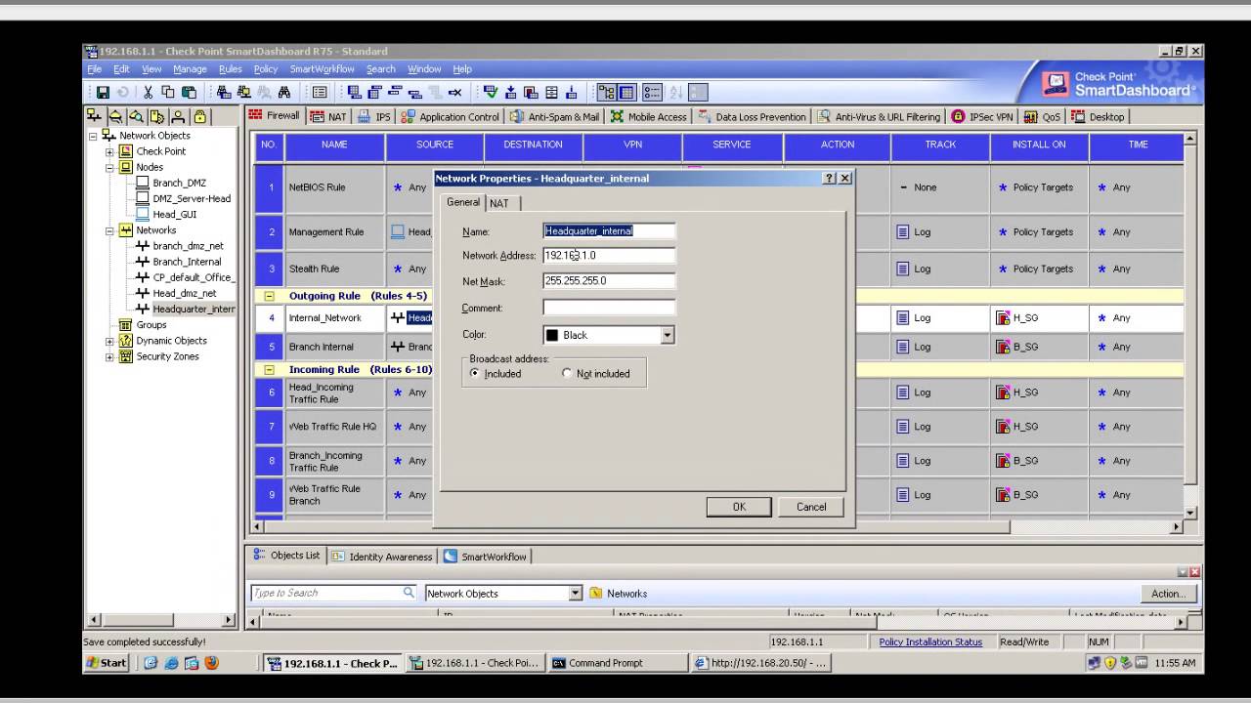Click the Copy icon in toolbar

(x=168, y=93)
